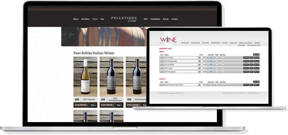The image size is (288, 135).
Task: Click Edit for Wine Club Only Pick-Up Party
Action: [251, 85]
